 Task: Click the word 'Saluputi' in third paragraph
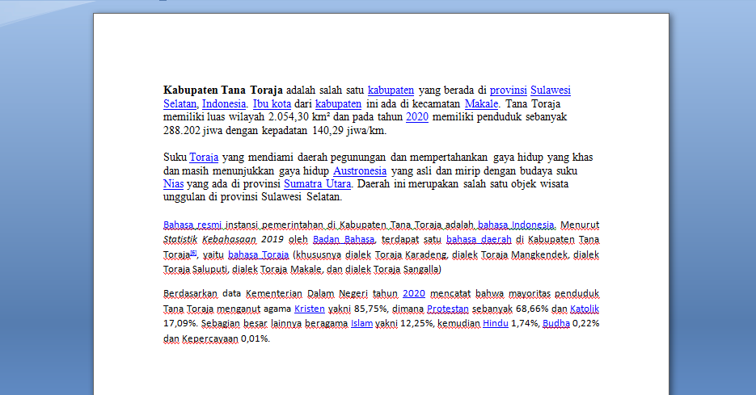pyautogui.click(x=209, y=269)
